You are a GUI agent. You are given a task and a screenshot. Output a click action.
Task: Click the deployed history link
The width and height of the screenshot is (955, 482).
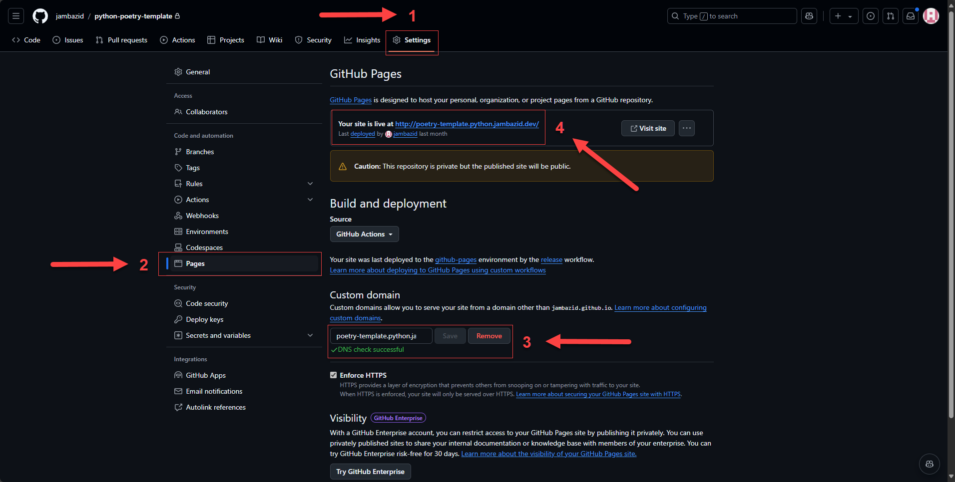click(x=363, y=134)
